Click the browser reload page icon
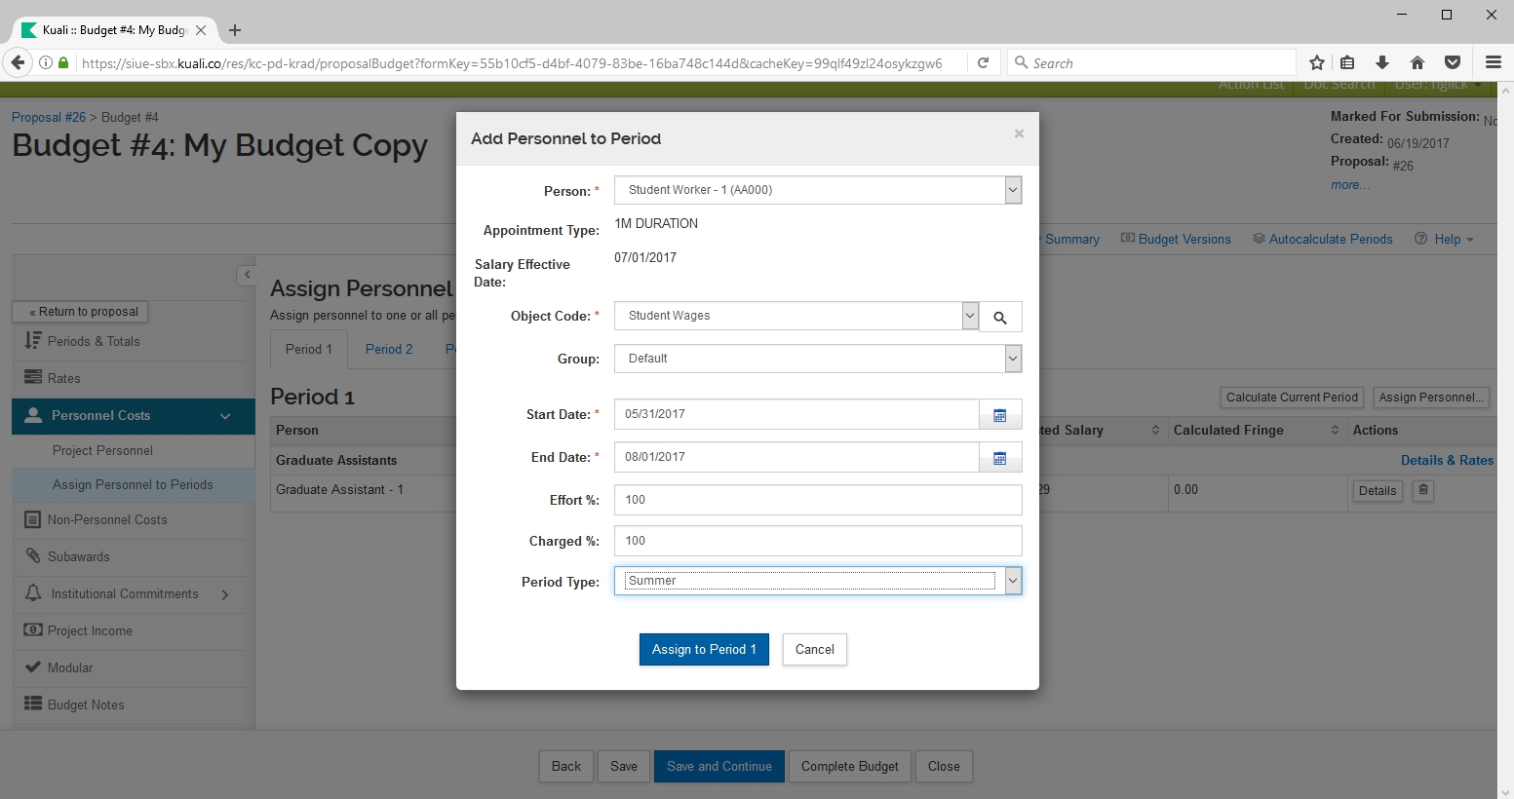The width and height of the screenshot is (1514, 799). coord(984,62)
